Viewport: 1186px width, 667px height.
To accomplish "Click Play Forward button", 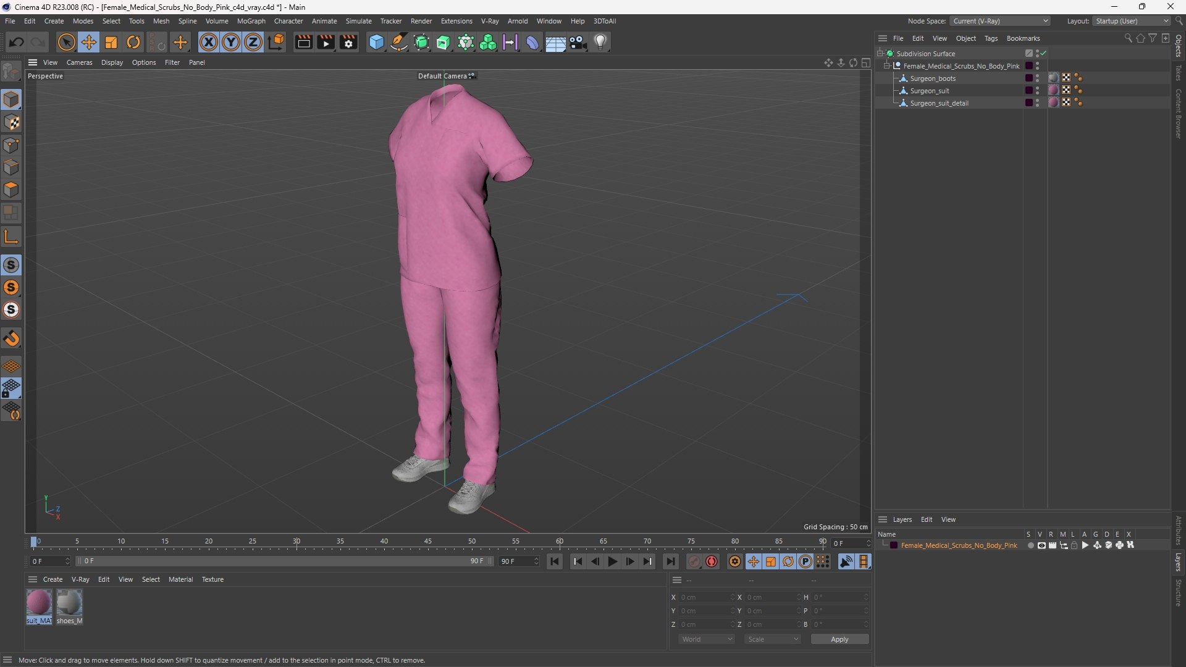I will 612,561.
